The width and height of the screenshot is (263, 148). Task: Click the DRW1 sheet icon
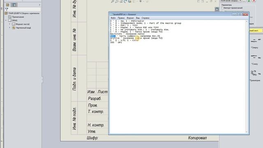click(x=10, y=21)
